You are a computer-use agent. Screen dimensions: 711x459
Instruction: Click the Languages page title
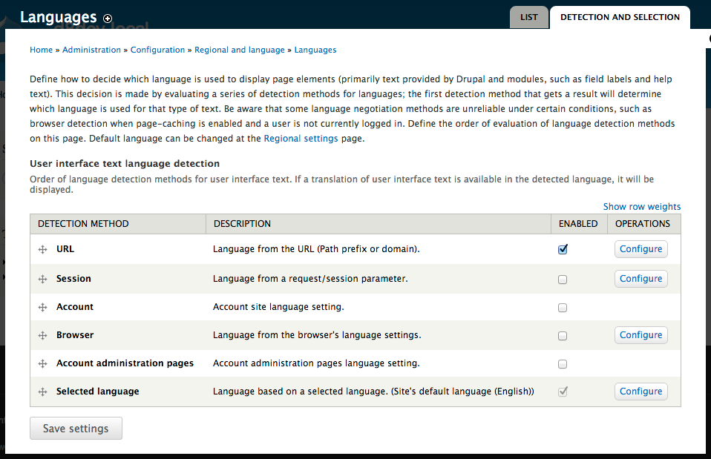(x=59, y=17)
